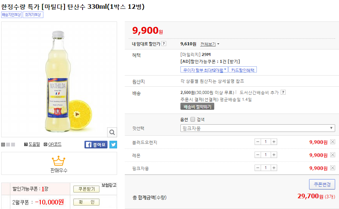
Task: Click the 카드할인혜택 button
Action: (243, 69)
